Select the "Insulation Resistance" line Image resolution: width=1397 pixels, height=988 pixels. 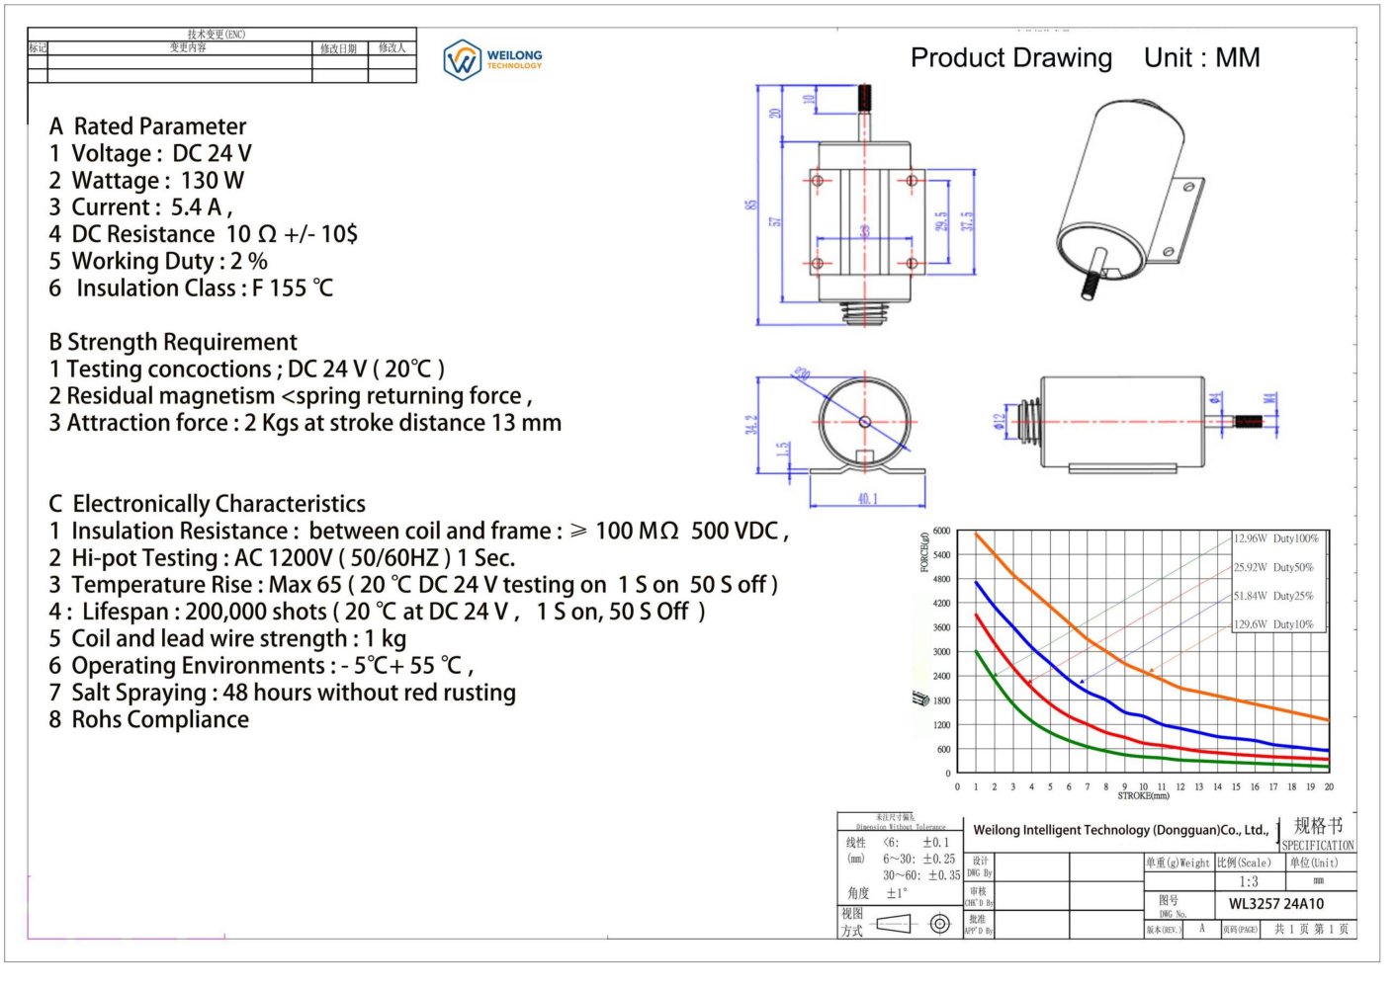point(419,532)
